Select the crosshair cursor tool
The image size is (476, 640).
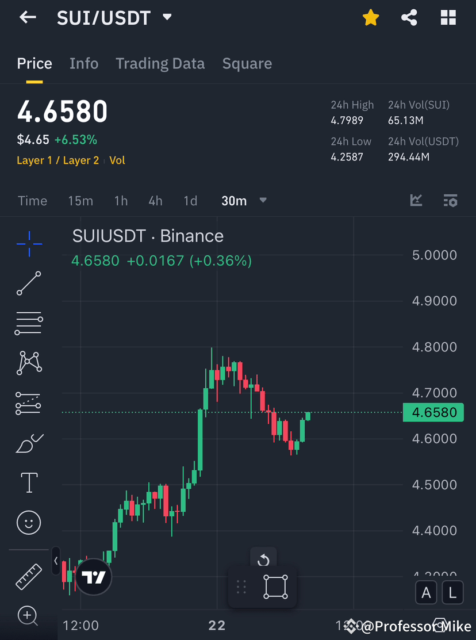(29, 244)
